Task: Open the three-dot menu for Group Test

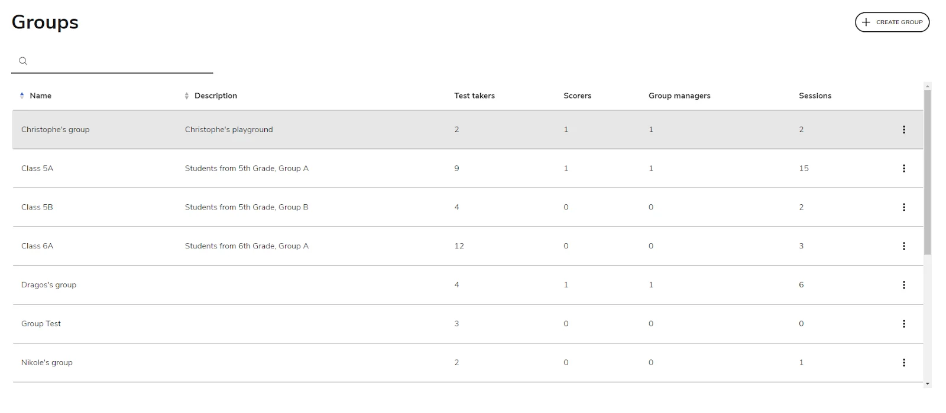Action: point(903,324)
